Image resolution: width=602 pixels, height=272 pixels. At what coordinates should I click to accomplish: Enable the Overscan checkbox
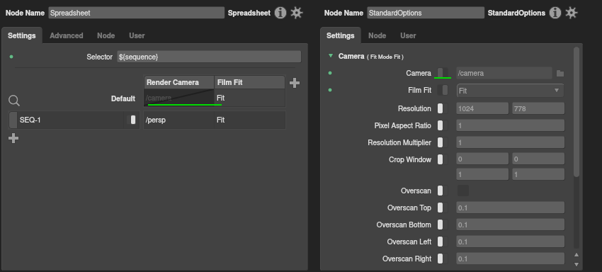(x=463, y=191)
